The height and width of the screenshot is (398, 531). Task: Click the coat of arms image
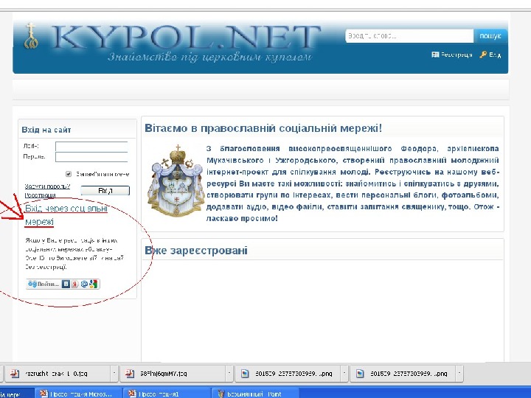click(x=176, y=181)
